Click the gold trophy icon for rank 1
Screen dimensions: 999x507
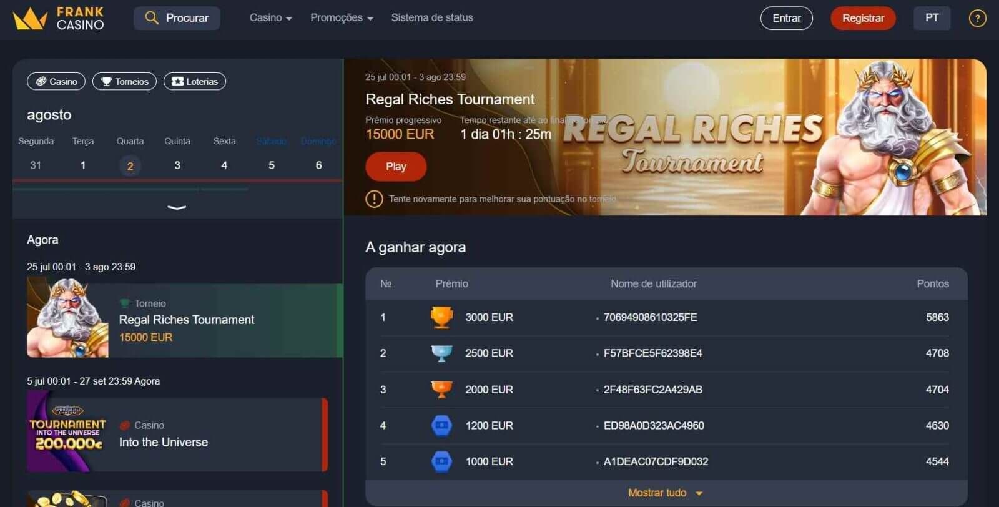pyautogui.click(x=441, y=317)
